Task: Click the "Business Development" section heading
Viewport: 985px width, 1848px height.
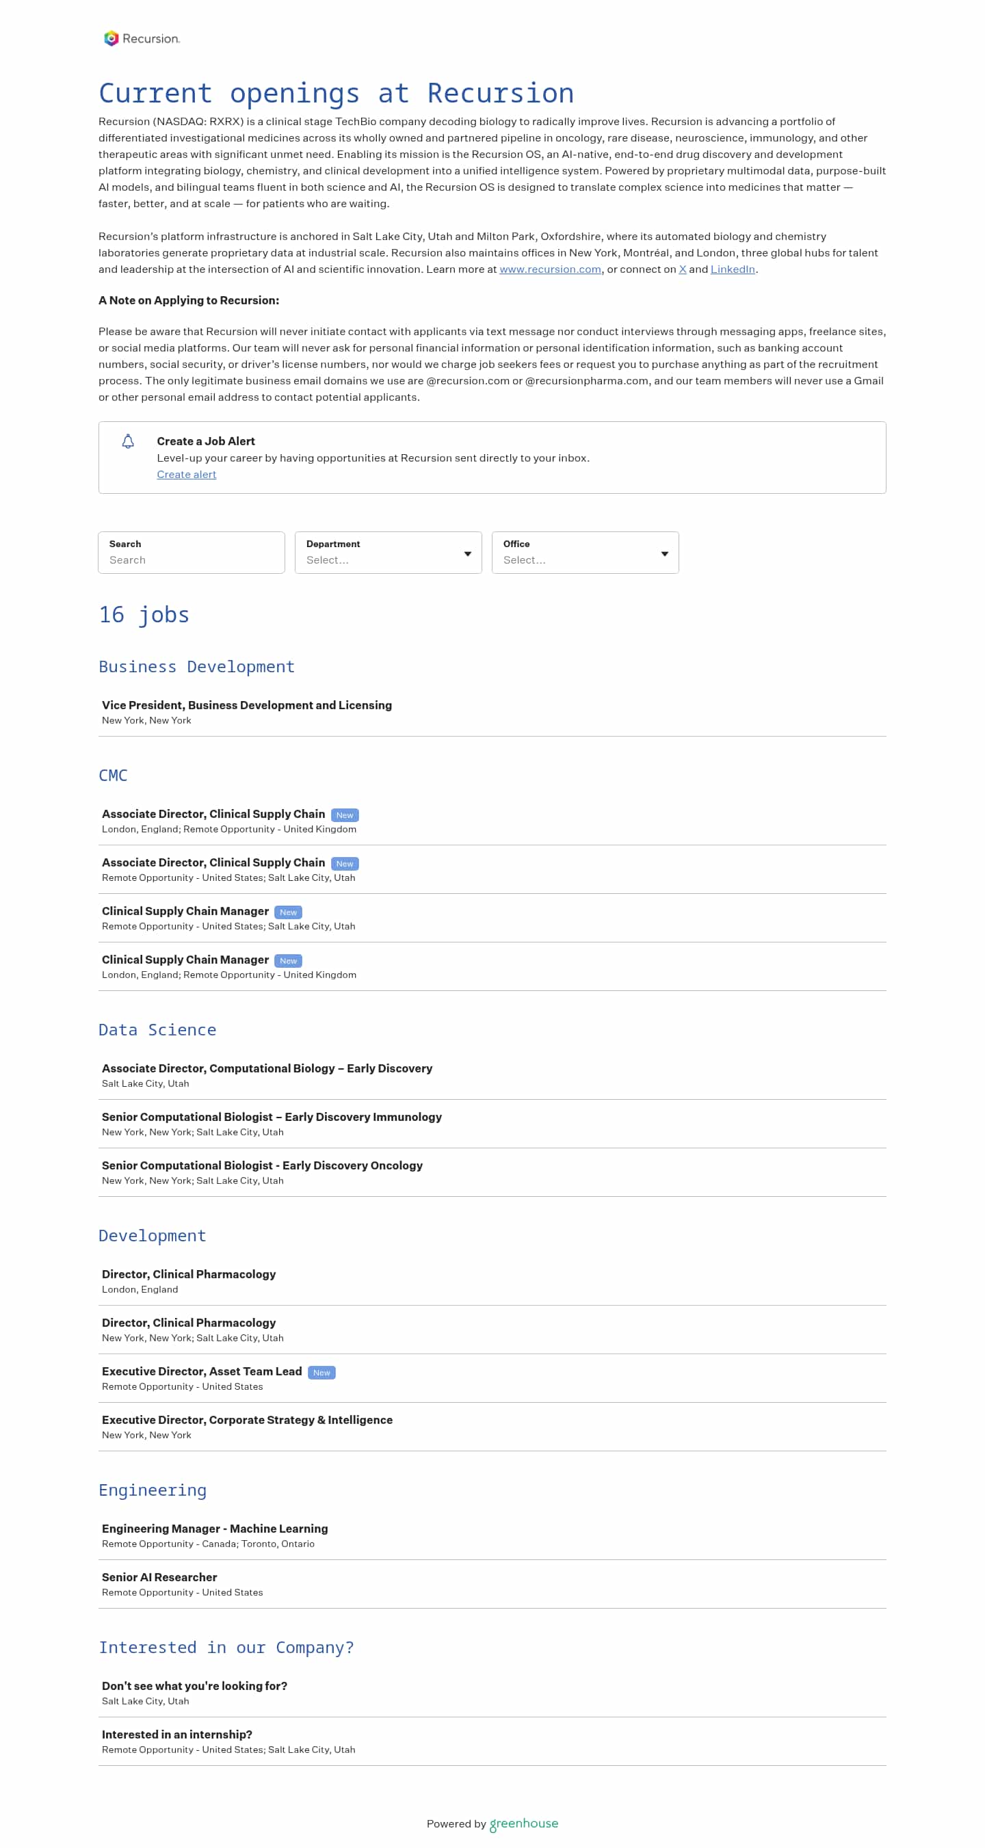Action: 196,666
